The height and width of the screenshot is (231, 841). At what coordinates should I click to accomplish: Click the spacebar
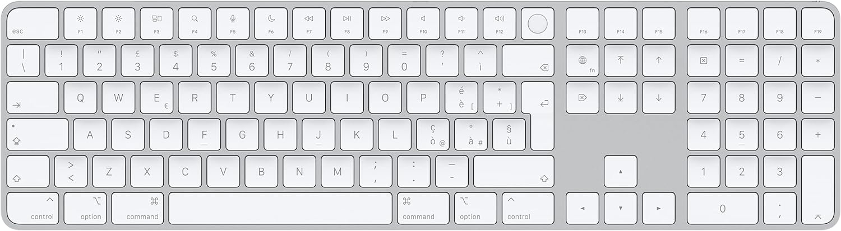click(x=280, y=209)
